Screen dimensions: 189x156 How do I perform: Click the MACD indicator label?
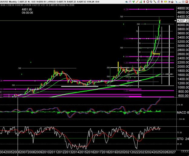tap(183, 113)
